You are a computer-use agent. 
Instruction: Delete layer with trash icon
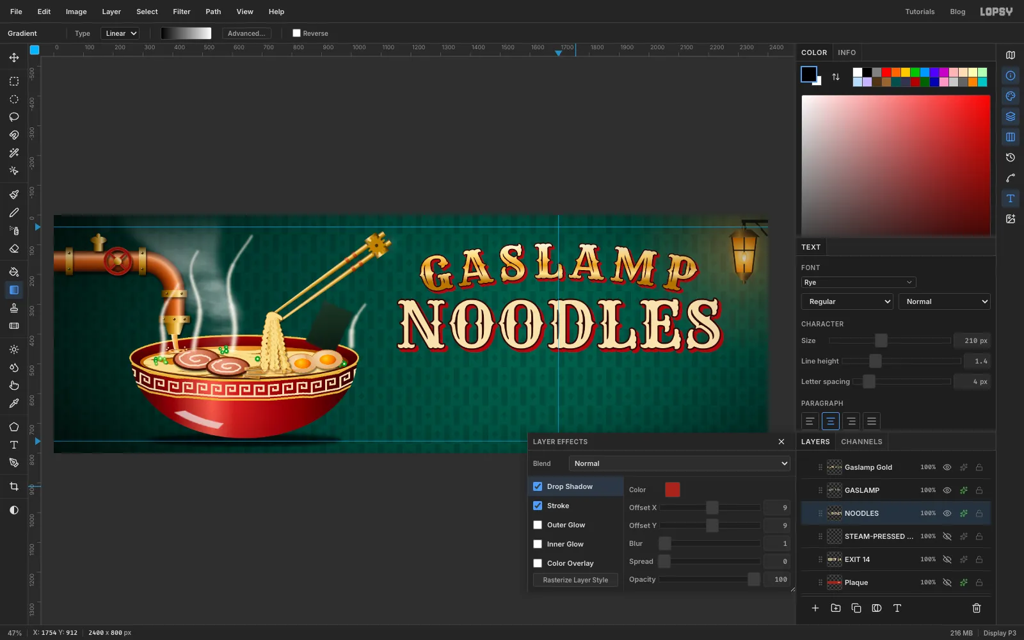pos(977,608)
